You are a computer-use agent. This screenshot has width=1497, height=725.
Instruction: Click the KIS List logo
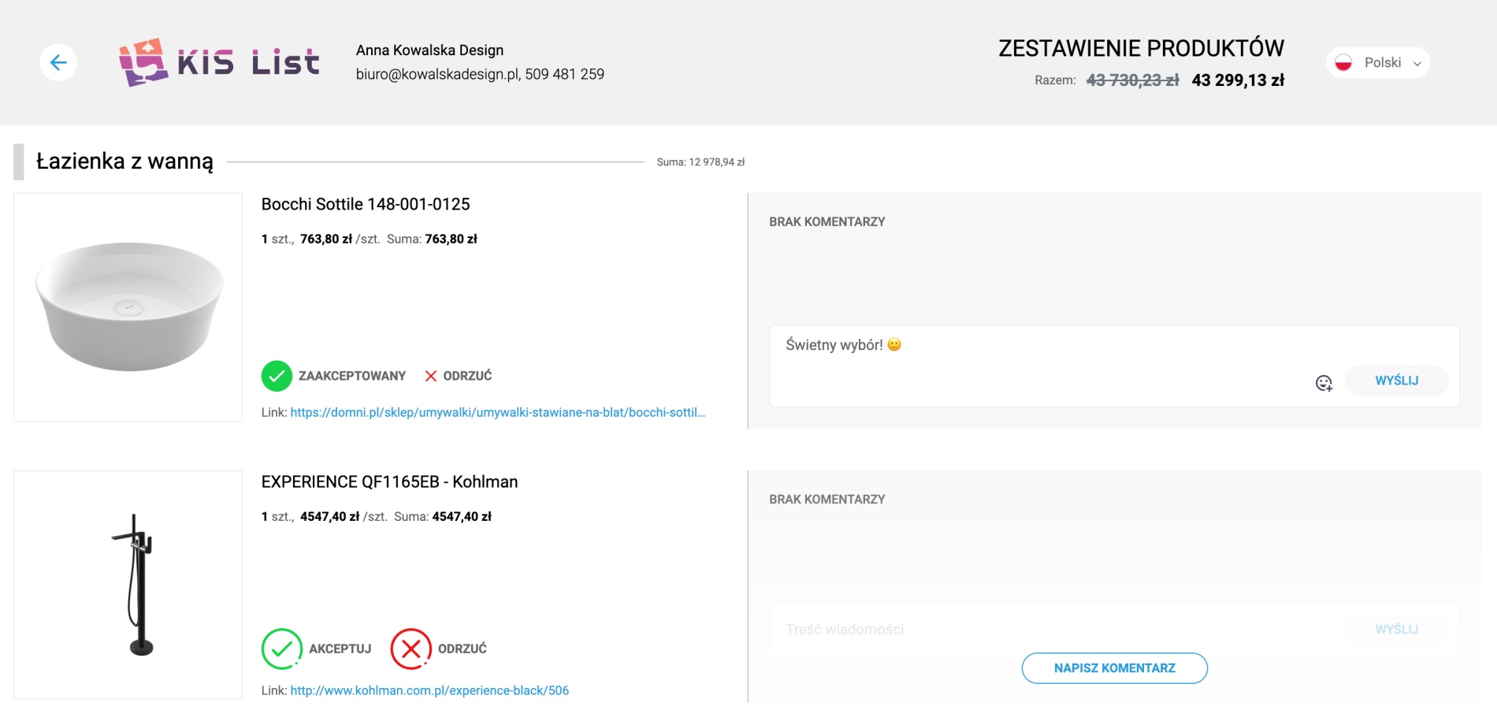219,62
